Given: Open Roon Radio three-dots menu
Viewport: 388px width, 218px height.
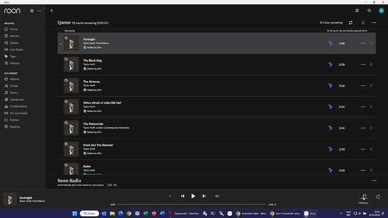Looking at the screenshot, I should click(374, 181).
